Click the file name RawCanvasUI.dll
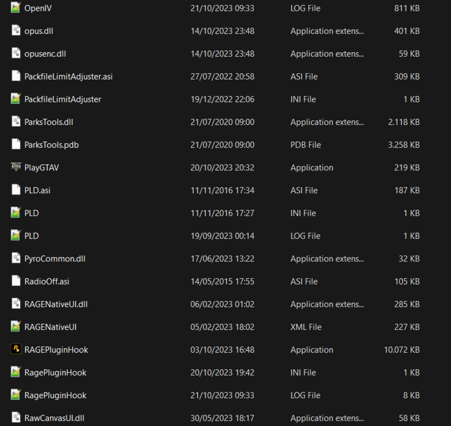 pos(55,418)
